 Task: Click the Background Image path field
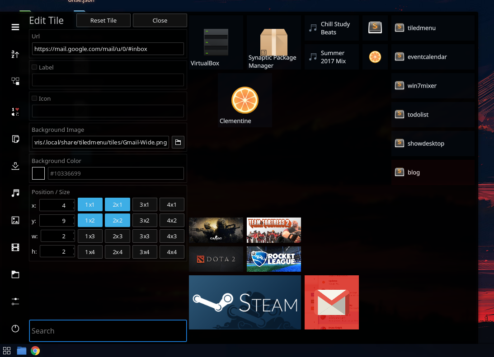100,142
